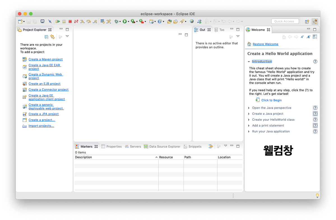336x220 pixels.
Task: Open help for Introduction section
Action: click(315, 62)
